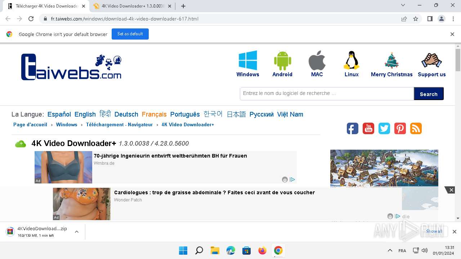Open the taiwebs Pinterest icon
Image resolution: width=461 pixels, height=259 pixels.
400,128
